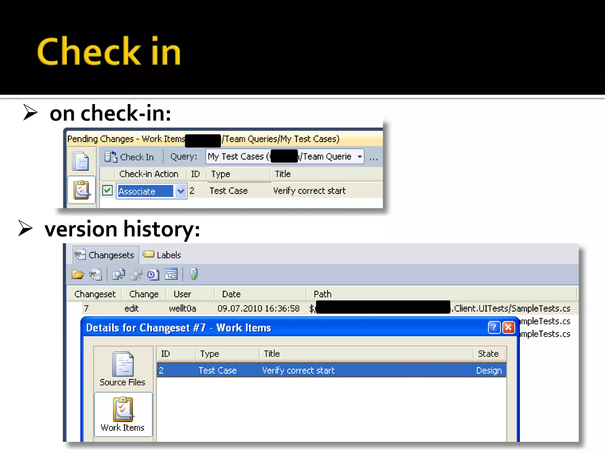
Task: Open the My Test Cases query dropdown
Action: (360, 157)
